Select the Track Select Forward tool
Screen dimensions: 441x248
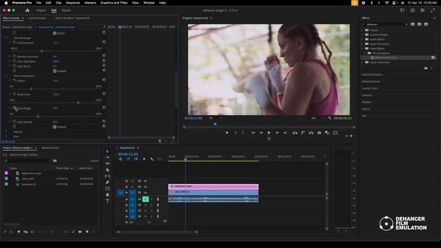click(107, 158)
